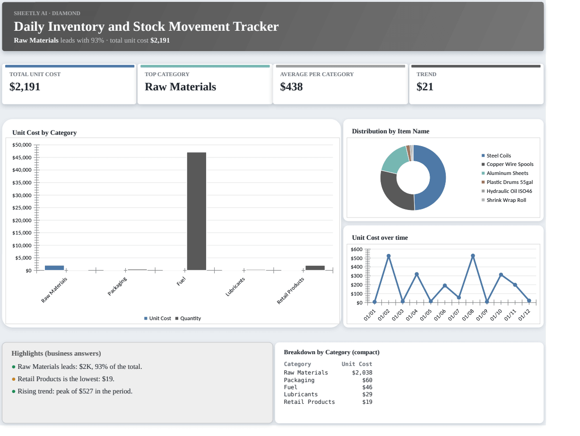Click the Unit Cost column header in breakdown table

tap(357, 364)
